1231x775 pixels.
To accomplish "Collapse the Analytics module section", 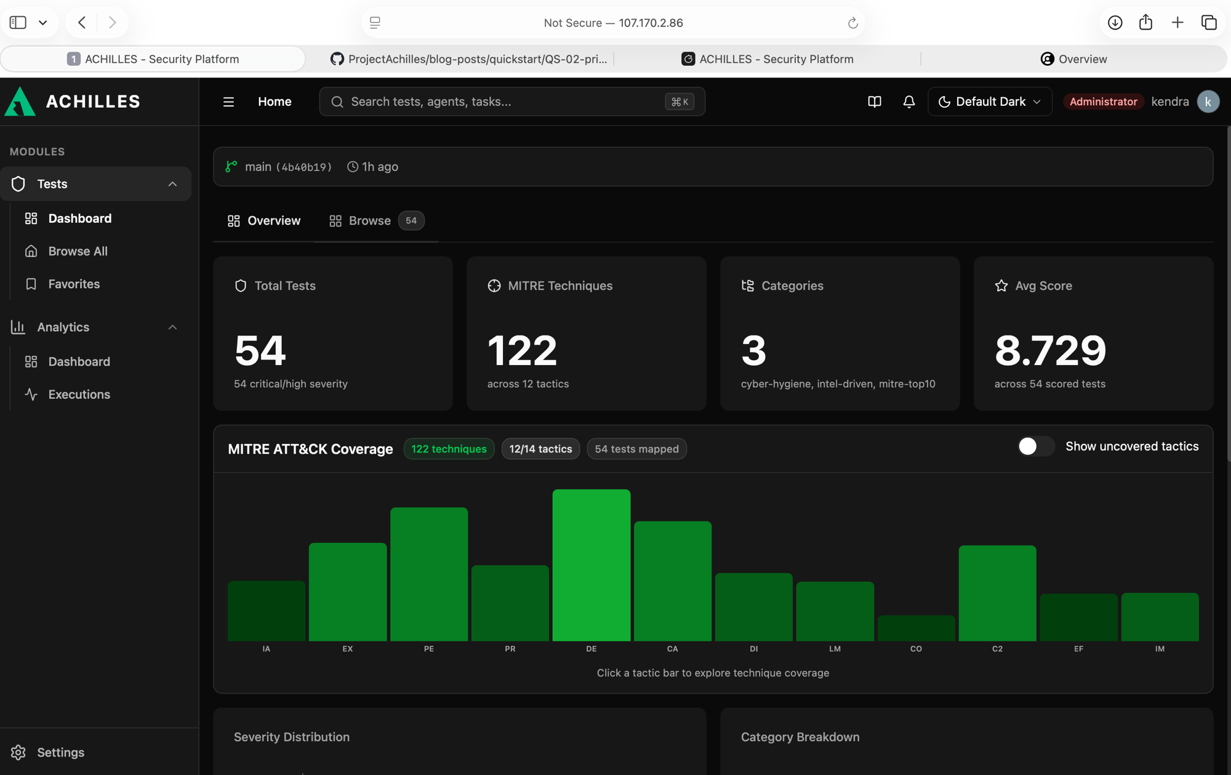I will pyautogui.click(x=172, y=327).
